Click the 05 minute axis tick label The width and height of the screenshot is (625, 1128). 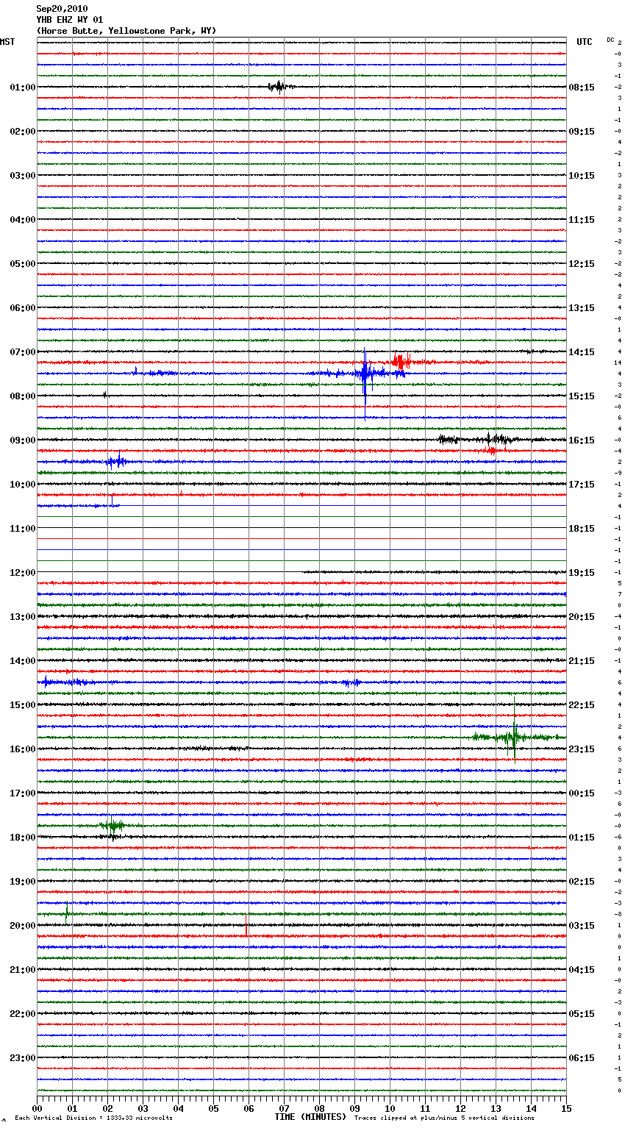click(x=213, y=1109)
